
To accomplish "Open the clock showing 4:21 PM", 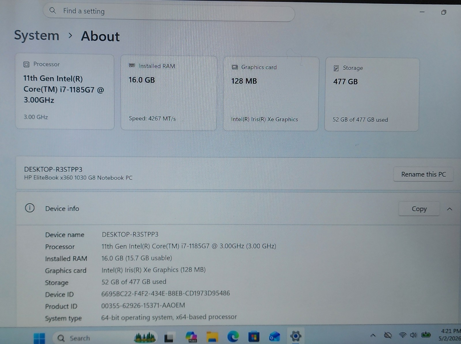I will point(450,334).
